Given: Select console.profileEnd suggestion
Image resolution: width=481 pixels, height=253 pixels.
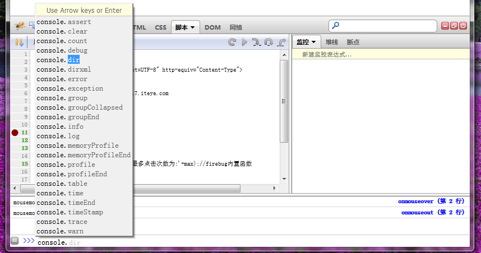Looking at the screenshot, I should point(84,174).
